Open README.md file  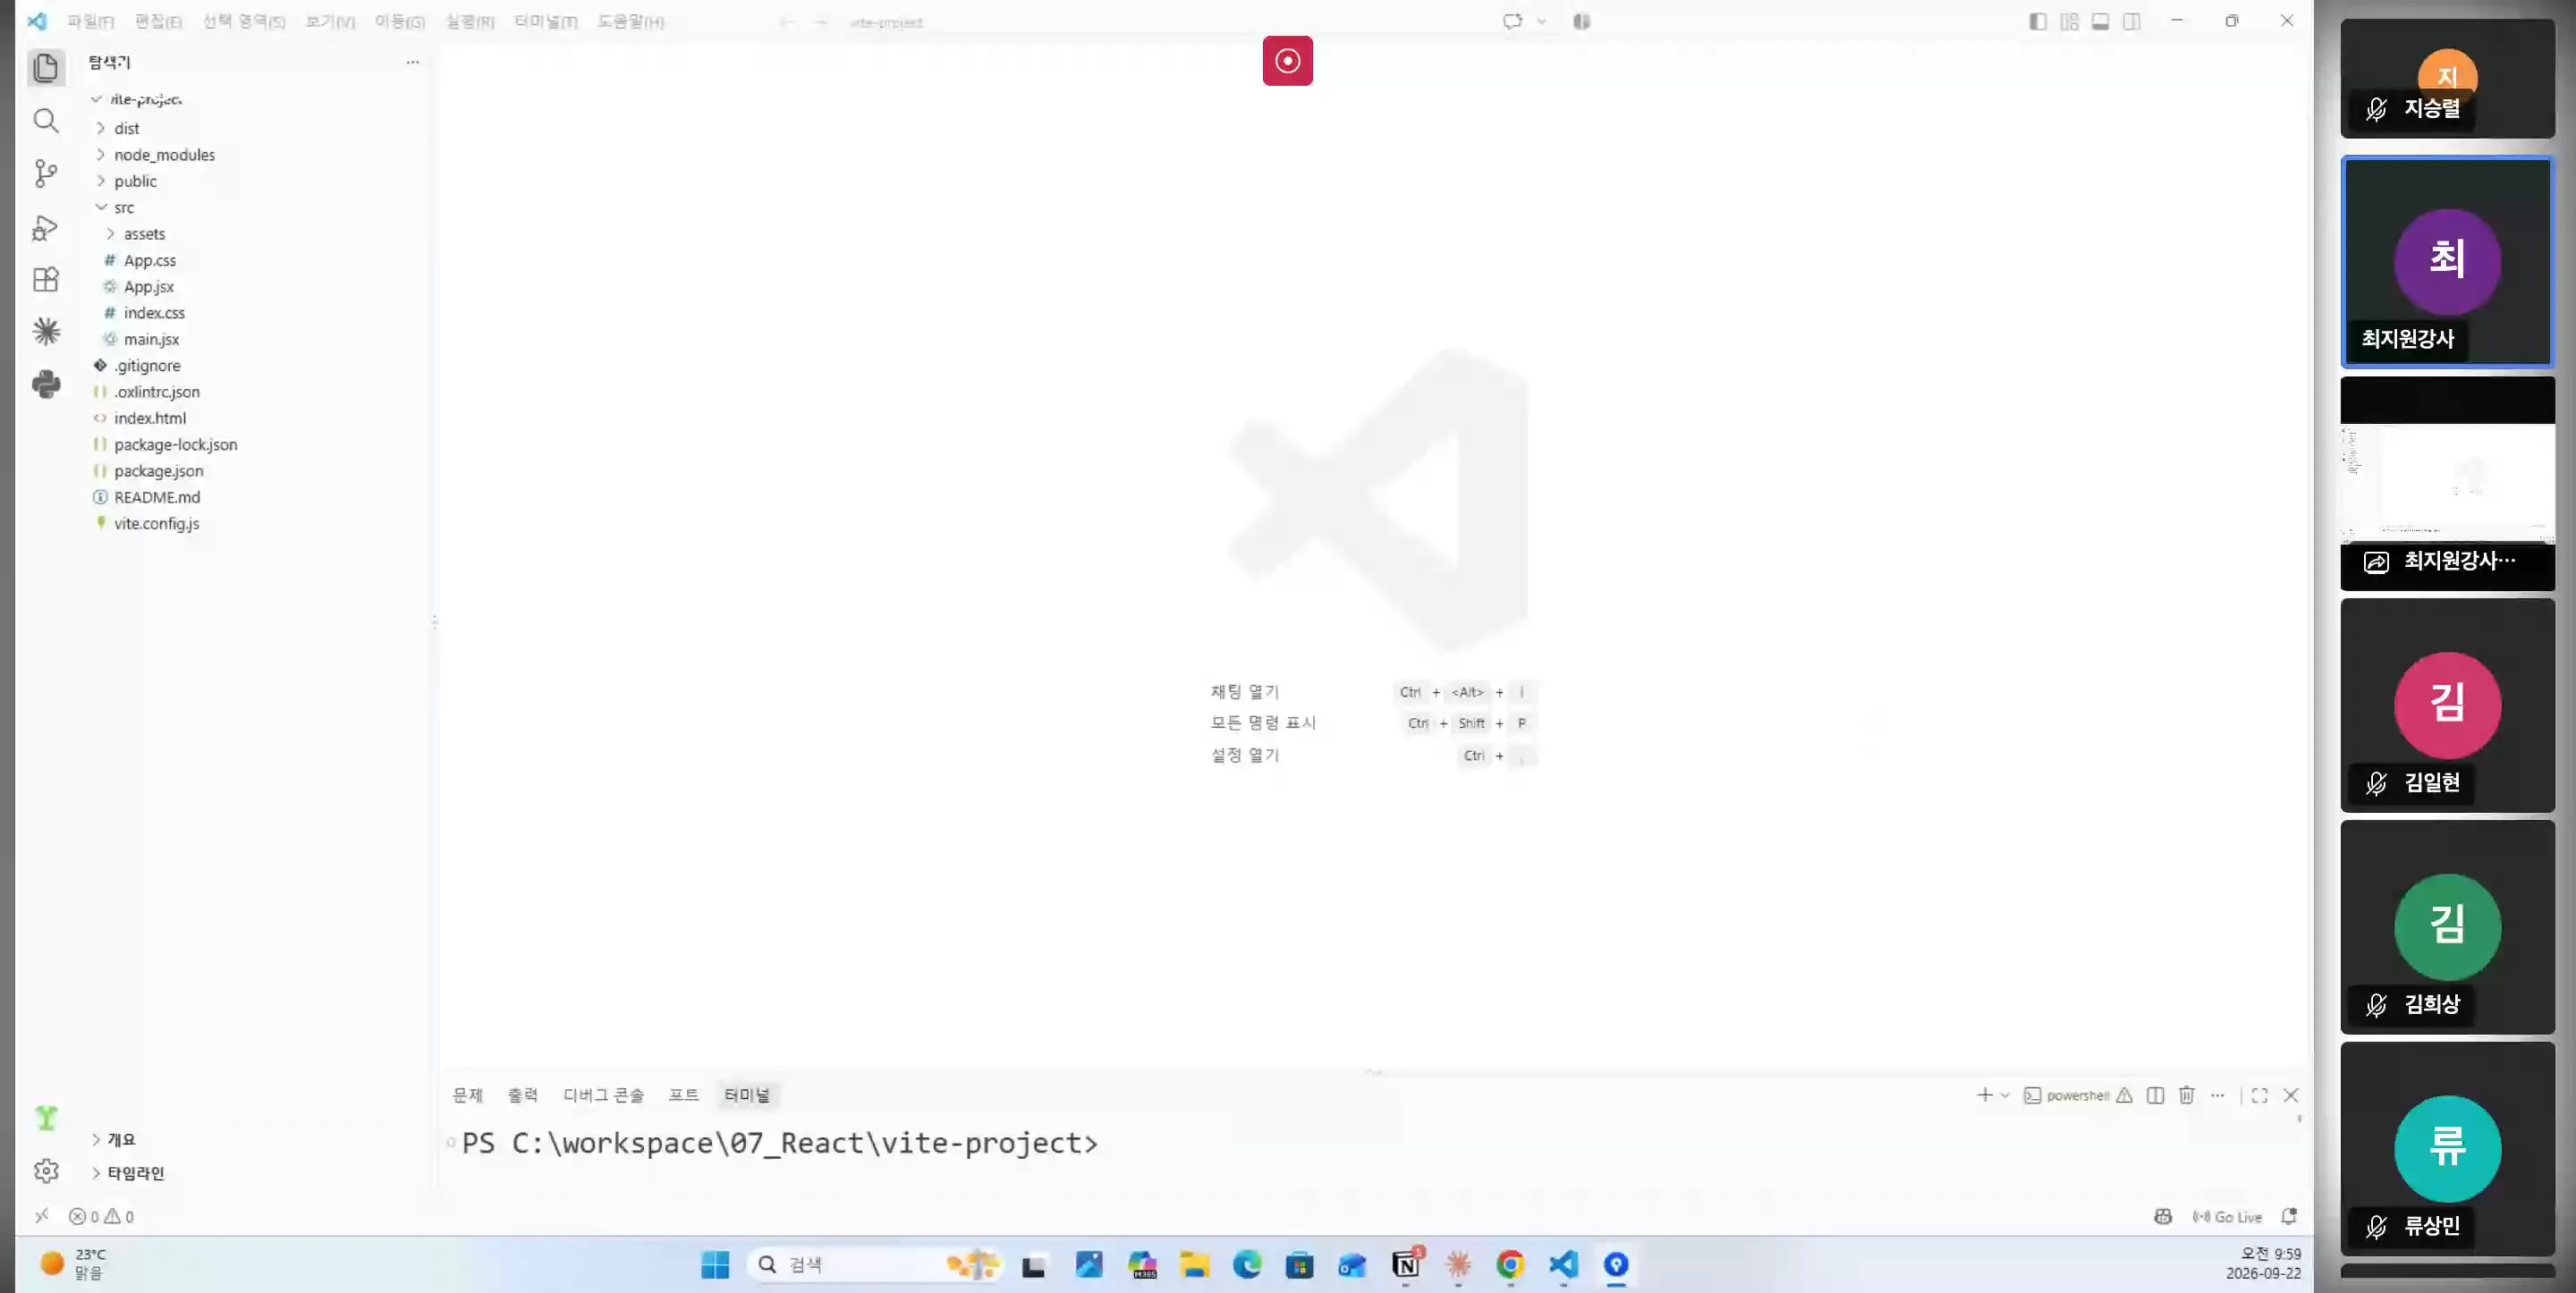(x=156, y=497)
